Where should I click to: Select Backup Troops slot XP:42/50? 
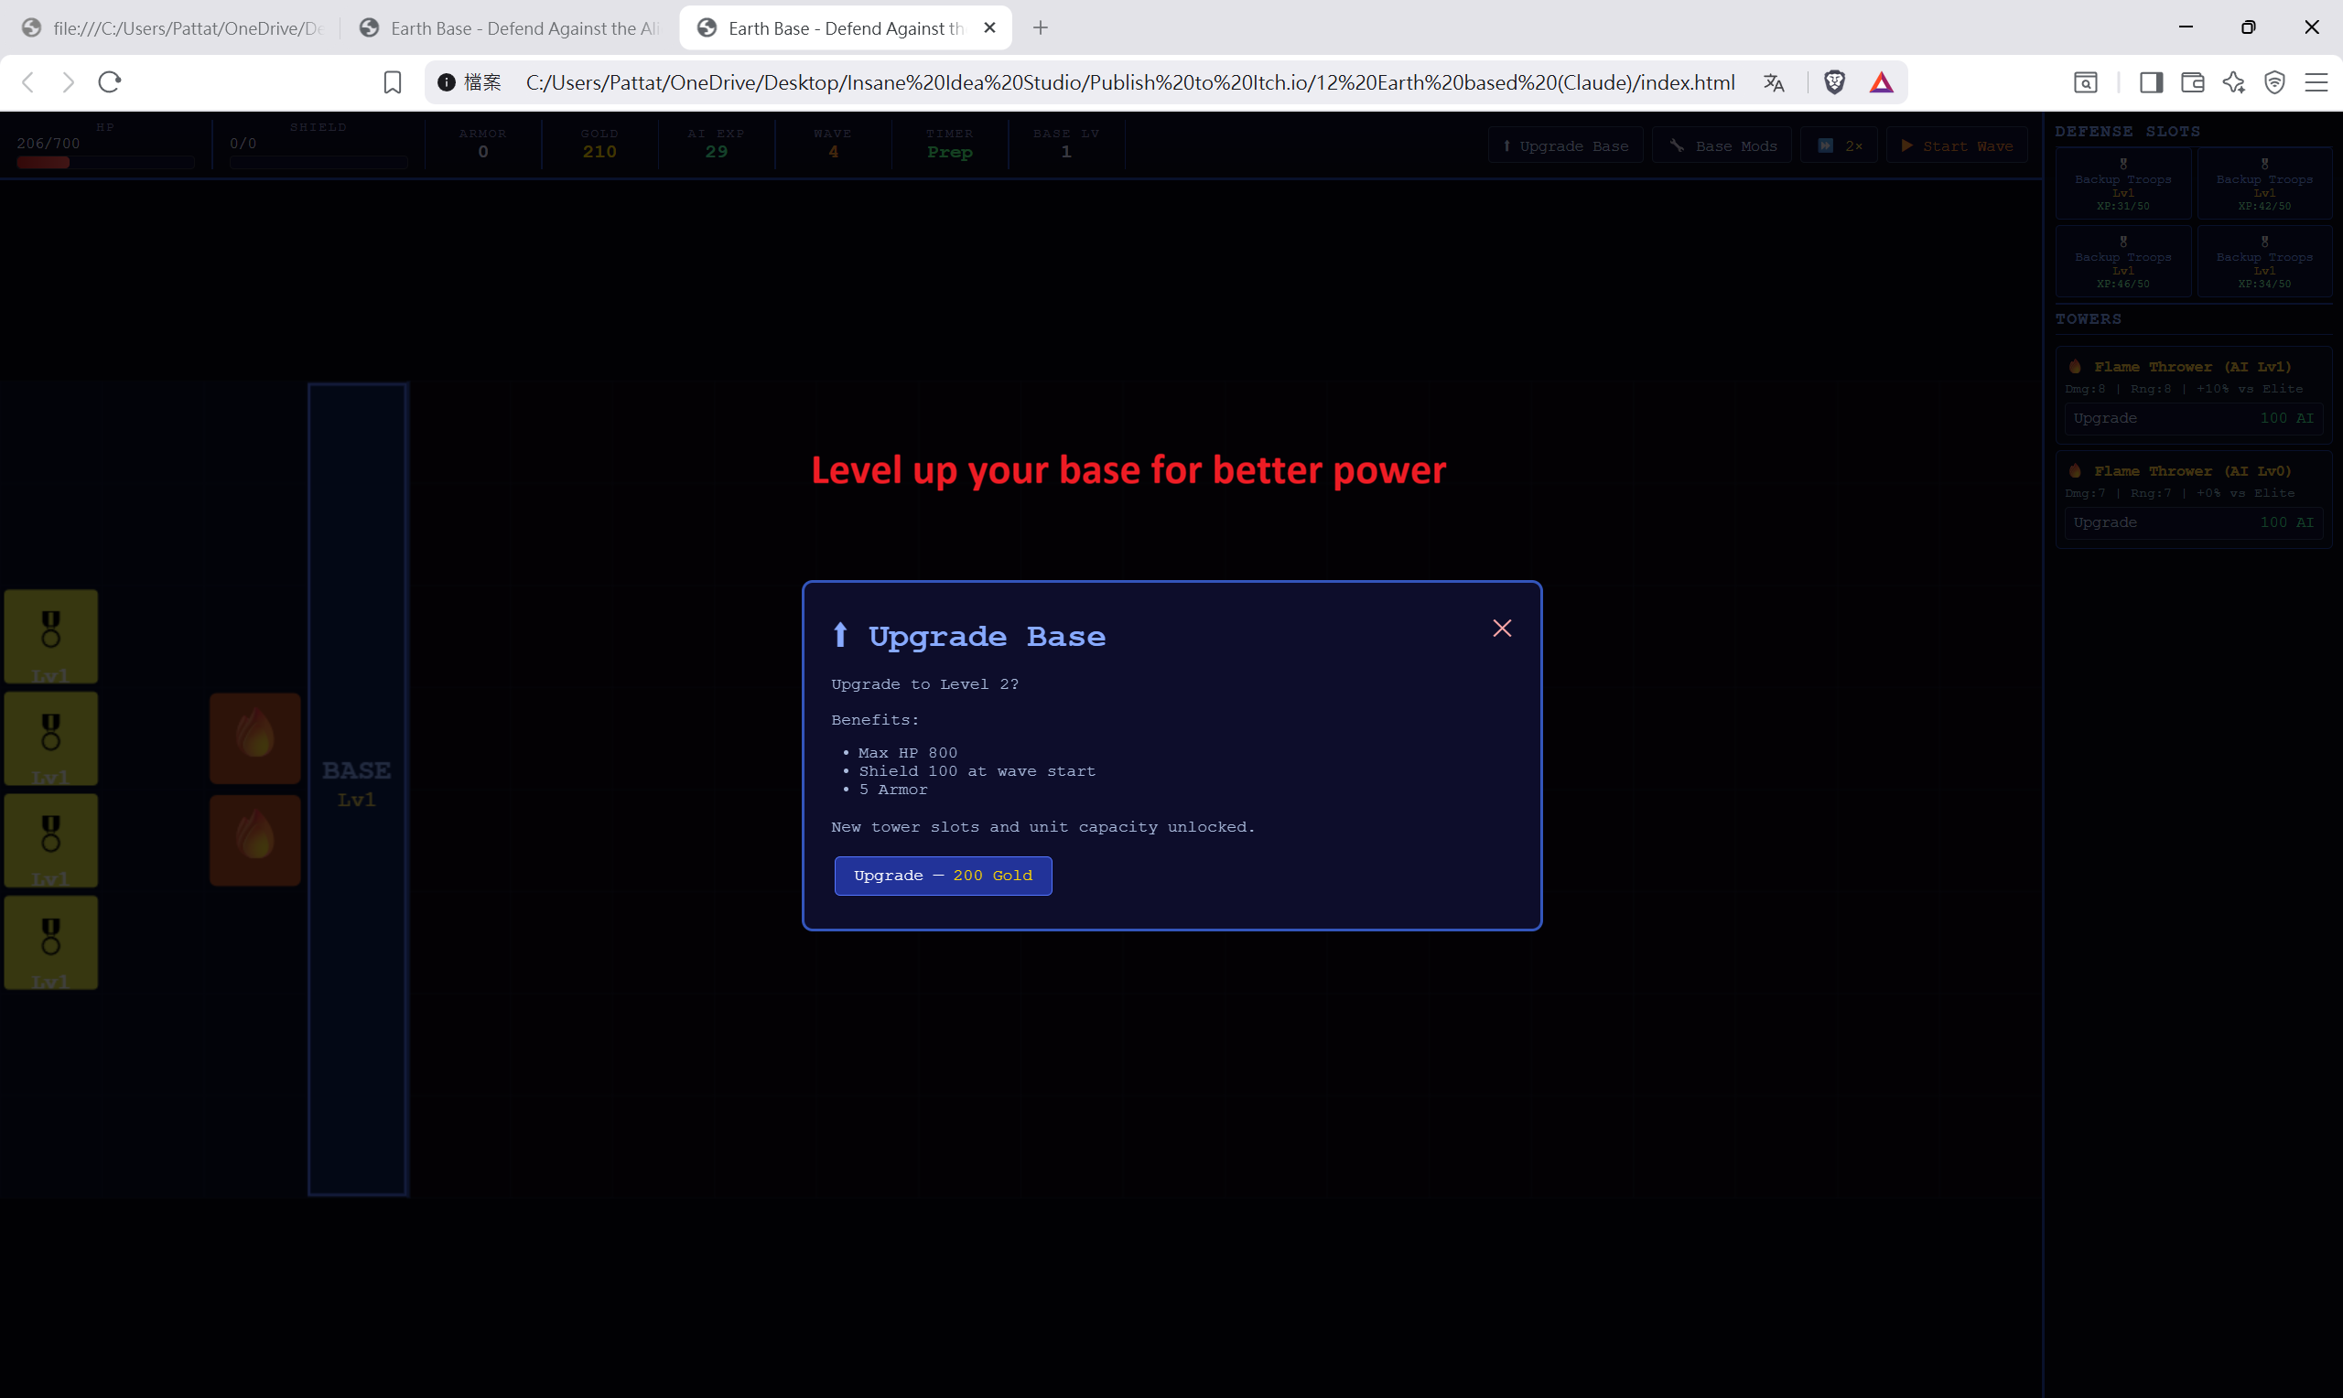coord(2264,185)
